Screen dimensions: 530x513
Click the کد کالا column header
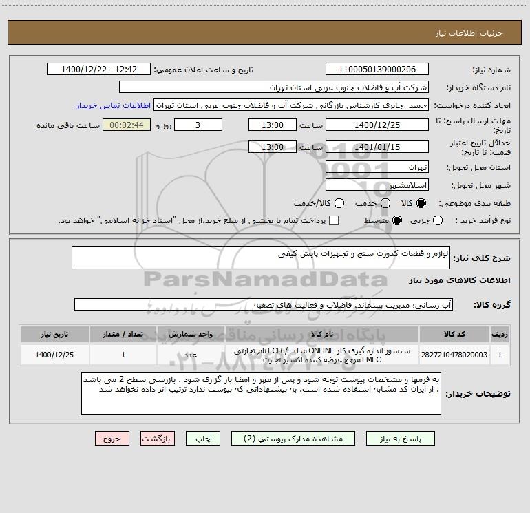(454, 335)
